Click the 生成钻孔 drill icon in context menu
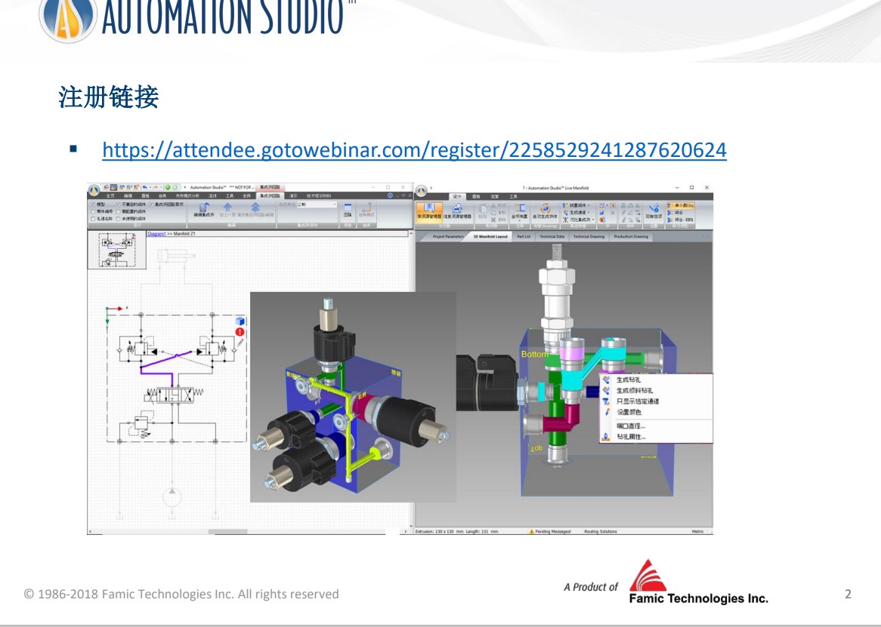 click(606, 380)
